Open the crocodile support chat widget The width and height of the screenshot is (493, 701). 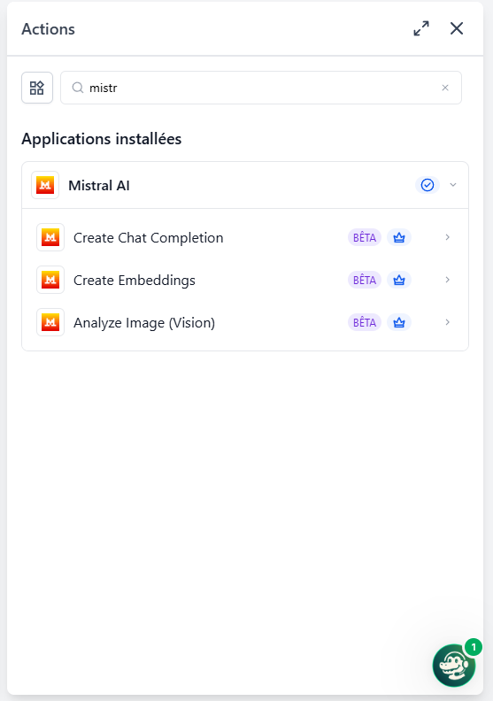click(x=454, y=666)
